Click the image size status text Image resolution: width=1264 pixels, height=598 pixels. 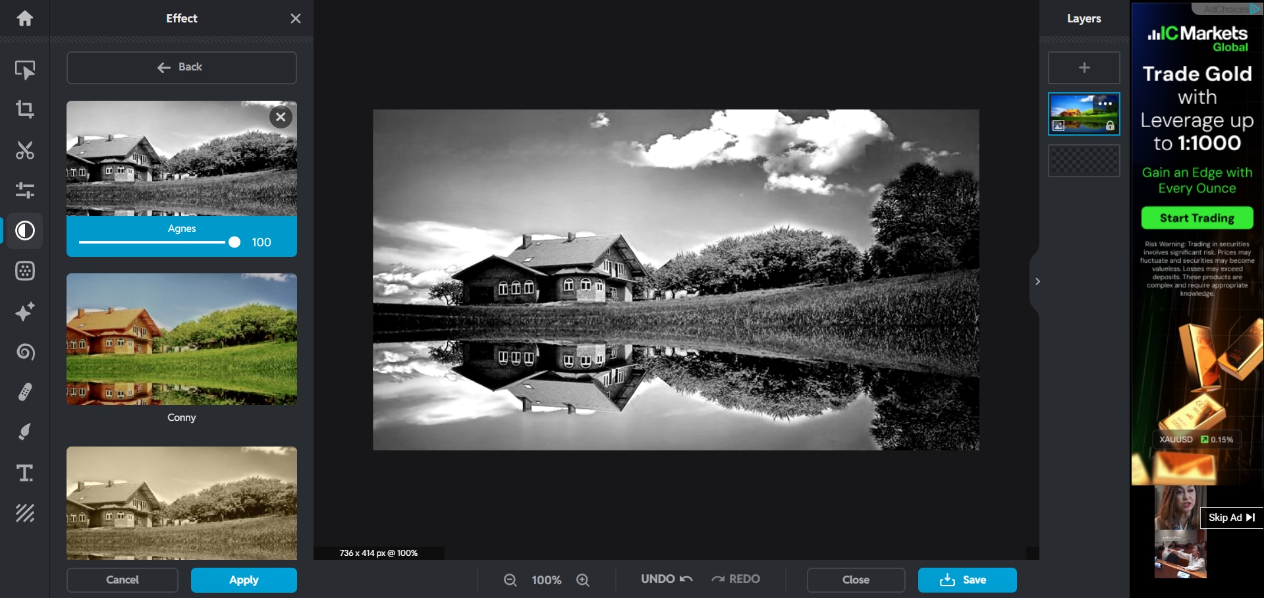click(379, 553)
